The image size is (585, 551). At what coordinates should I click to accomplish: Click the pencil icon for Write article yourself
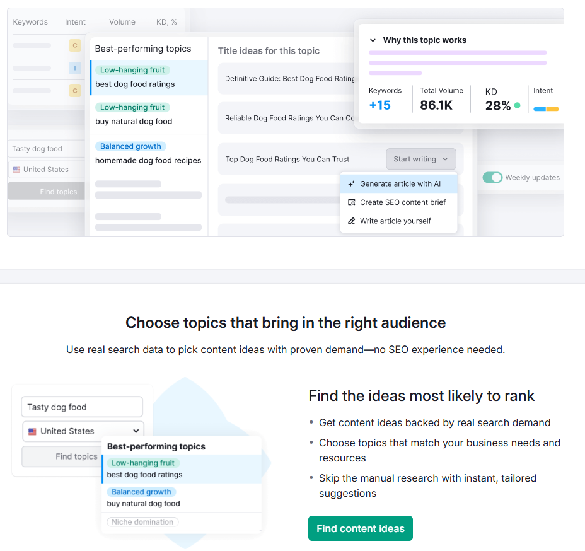351,221
